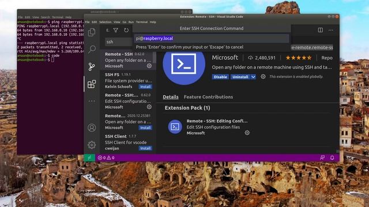Viewport: 369px width, 207px height.
Task: Open gear beside Uninstall on extension page
Action: point(263,76)
